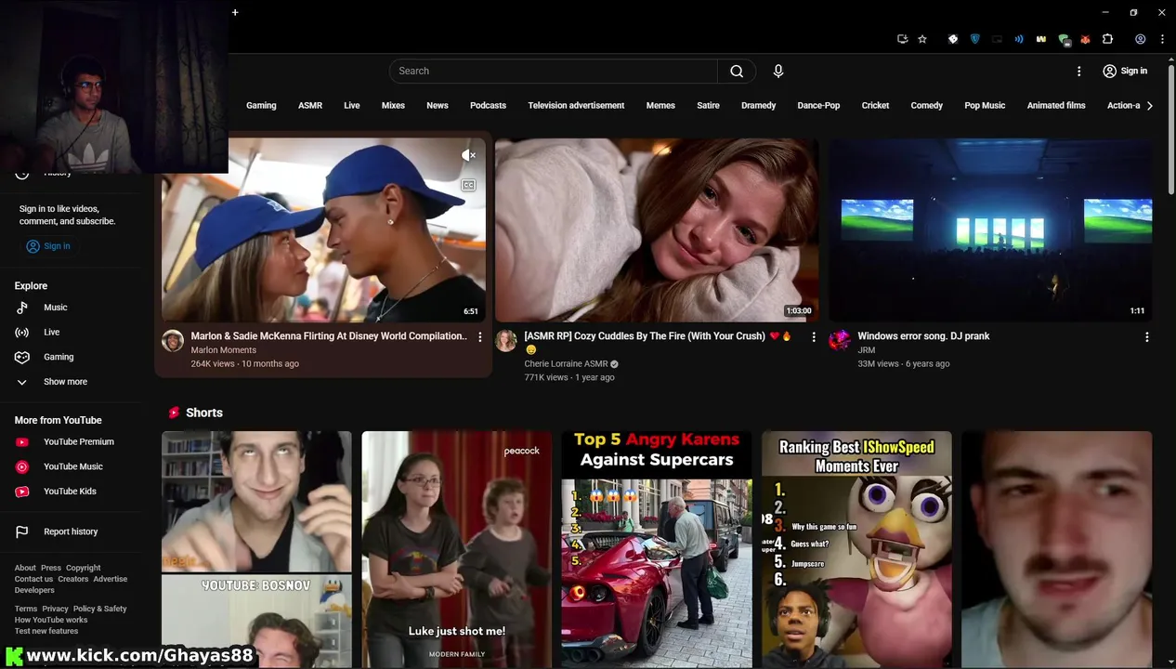Open options menu for ASMR Cozy Cuddles video

(814, 336)
